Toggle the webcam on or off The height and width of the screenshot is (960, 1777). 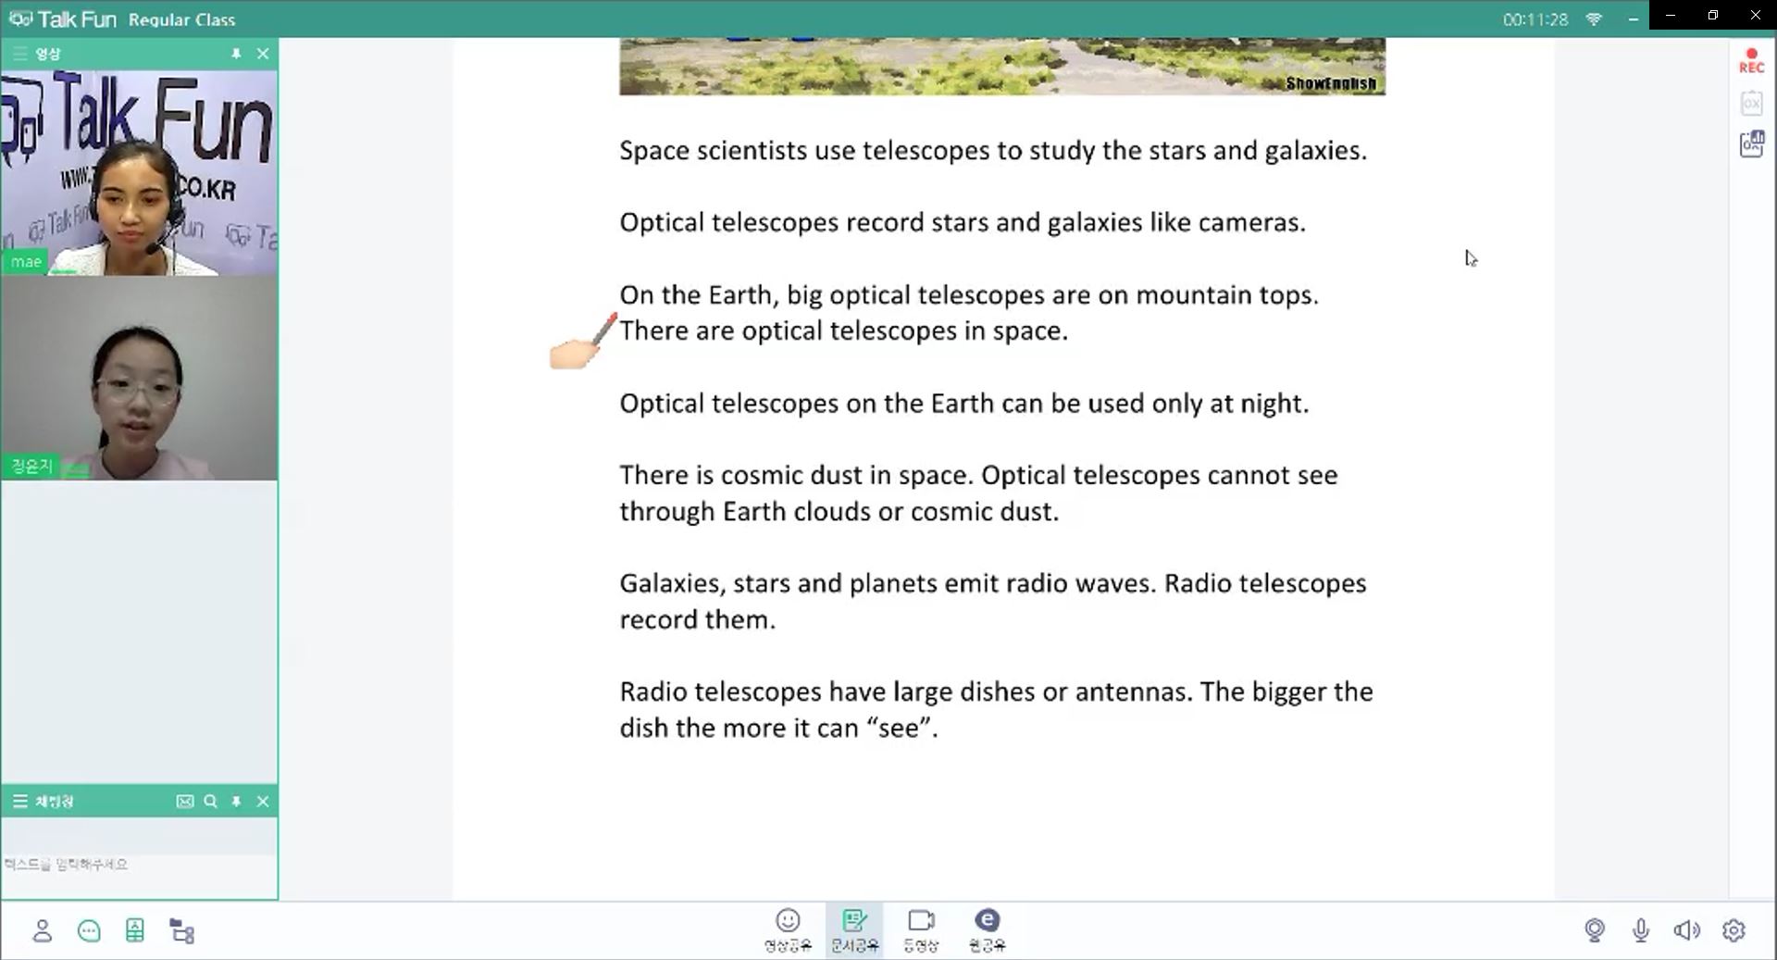click(x=1594, y=929)
